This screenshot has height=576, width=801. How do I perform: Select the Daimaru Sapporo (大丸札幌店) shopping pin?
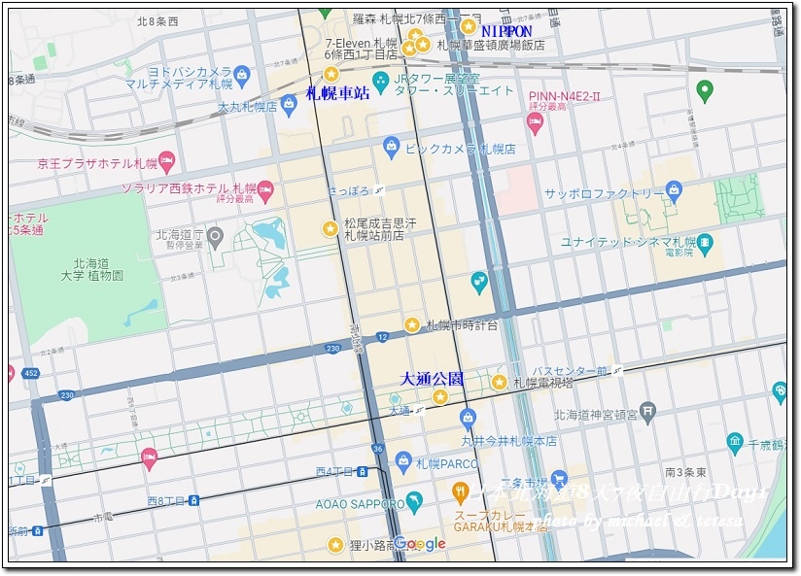click(x=289, y=105)
